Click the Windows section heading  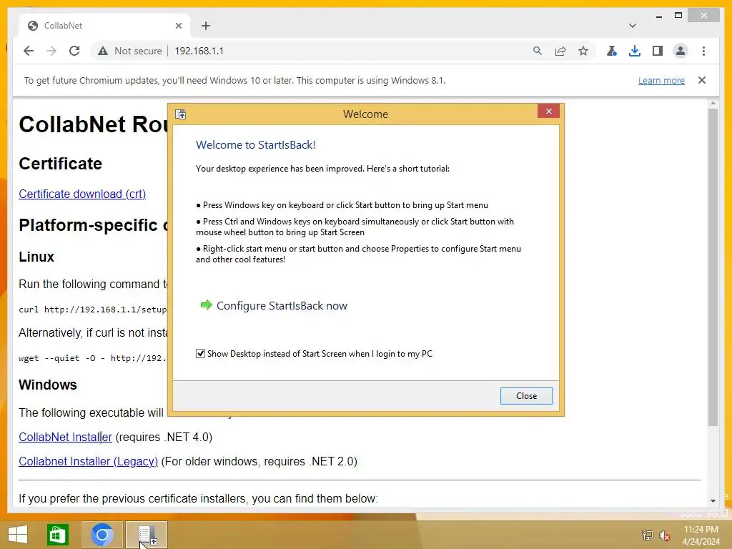(x=48, y=385)
